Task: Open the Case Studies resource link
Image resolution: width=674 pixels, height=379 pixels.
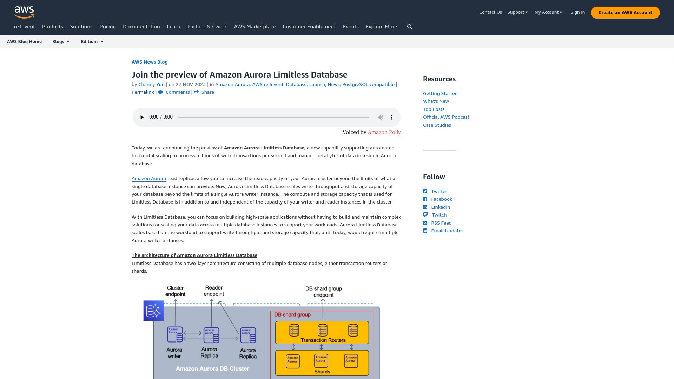Action: point(437,125)
